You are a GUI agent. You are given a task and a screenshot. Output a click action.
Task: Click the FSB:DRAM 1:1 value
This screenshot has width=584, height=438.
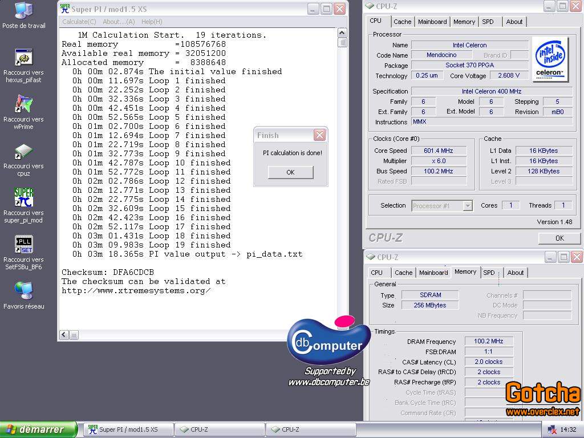(x=489, y=351)
